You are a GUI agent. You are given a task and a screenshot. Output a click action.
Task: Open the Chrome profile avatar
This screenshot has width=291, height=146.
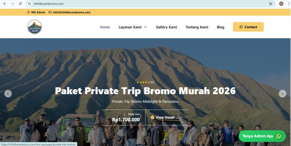(x=281, y=4)
